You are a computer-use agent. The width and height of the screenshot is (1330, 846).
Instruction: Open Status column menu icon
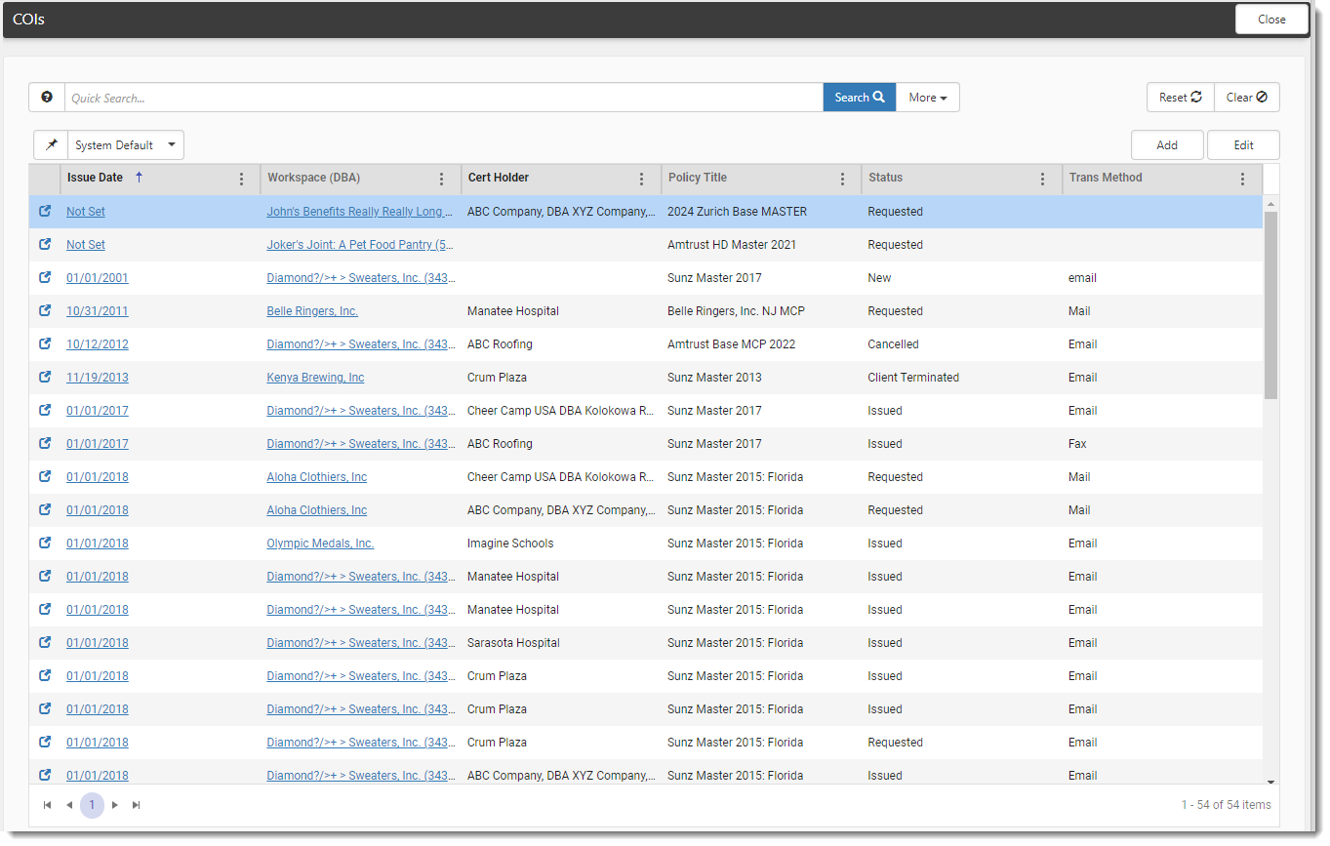pos(1042,179)
